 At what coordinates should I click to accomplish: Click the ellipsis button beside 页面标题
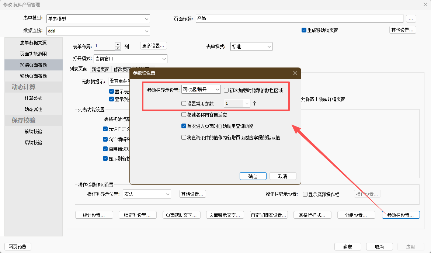pos(411,18)
